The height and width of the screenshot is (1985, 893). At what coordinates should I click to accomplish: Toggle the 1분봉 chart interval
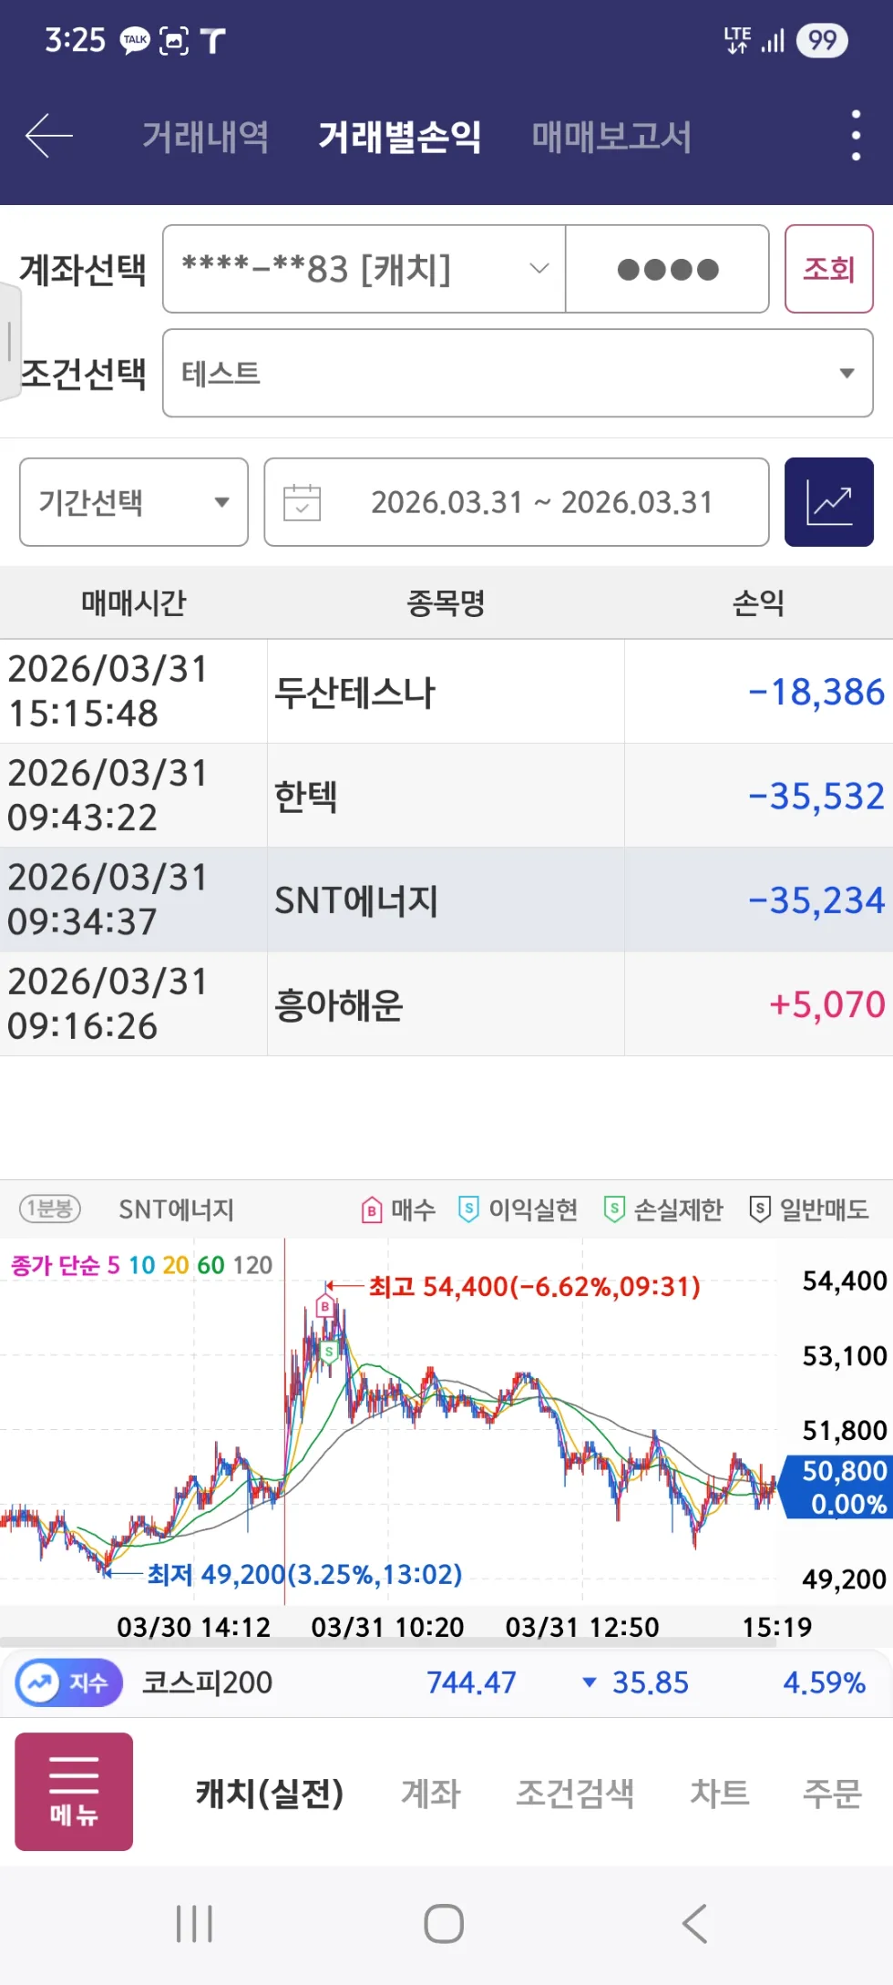pos(48,1209)
